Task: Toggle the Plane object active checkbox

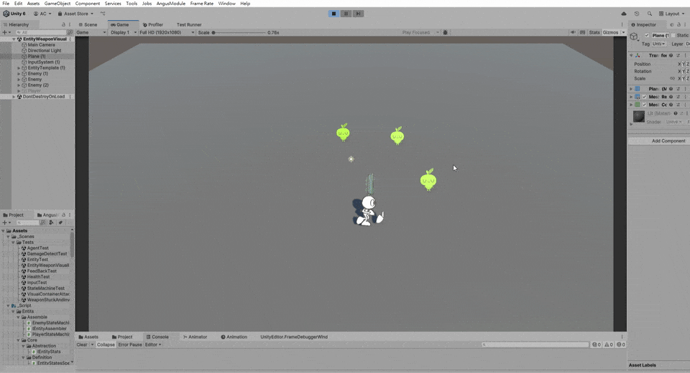Action: click(x=647, y=36)
